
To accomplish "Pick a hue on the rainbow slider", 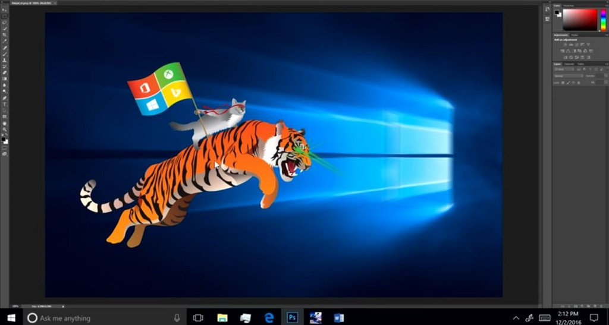I will [604, 20].
